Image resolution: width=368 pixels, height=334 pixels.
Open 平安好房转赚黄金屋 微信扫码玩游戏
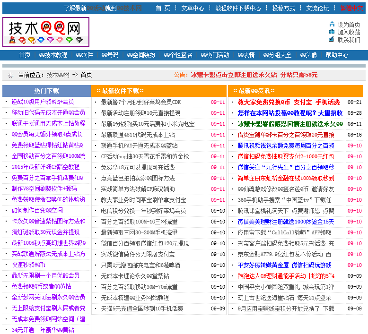(x=284, y=265)
